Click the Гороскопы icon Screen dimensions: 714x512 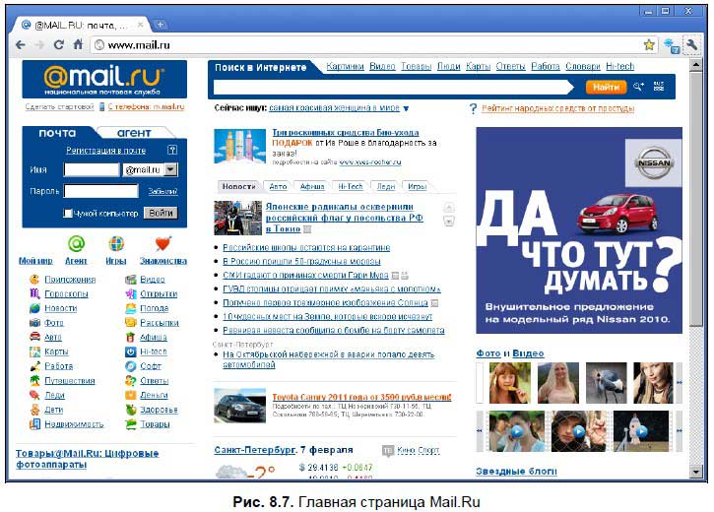coord(34,293)
